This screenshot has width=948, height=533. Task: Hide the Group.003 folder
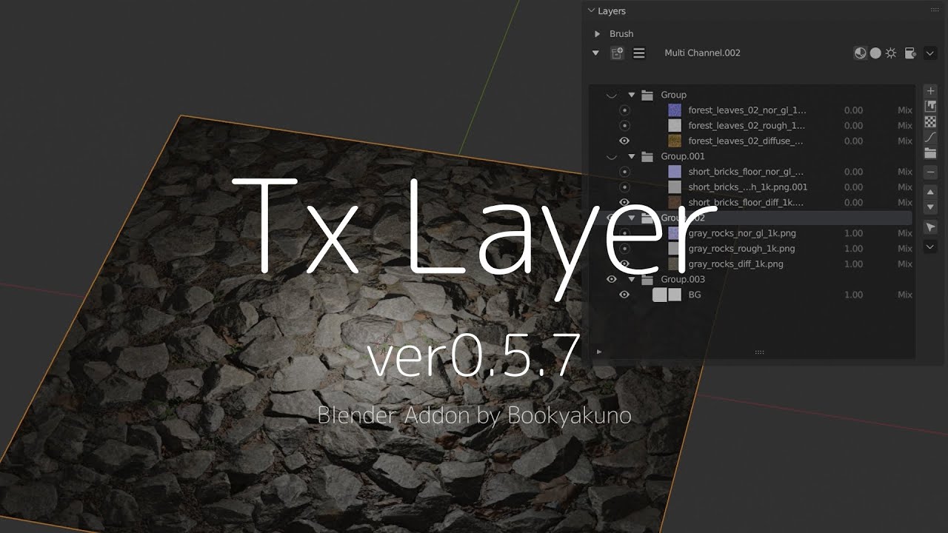point(612,279)
